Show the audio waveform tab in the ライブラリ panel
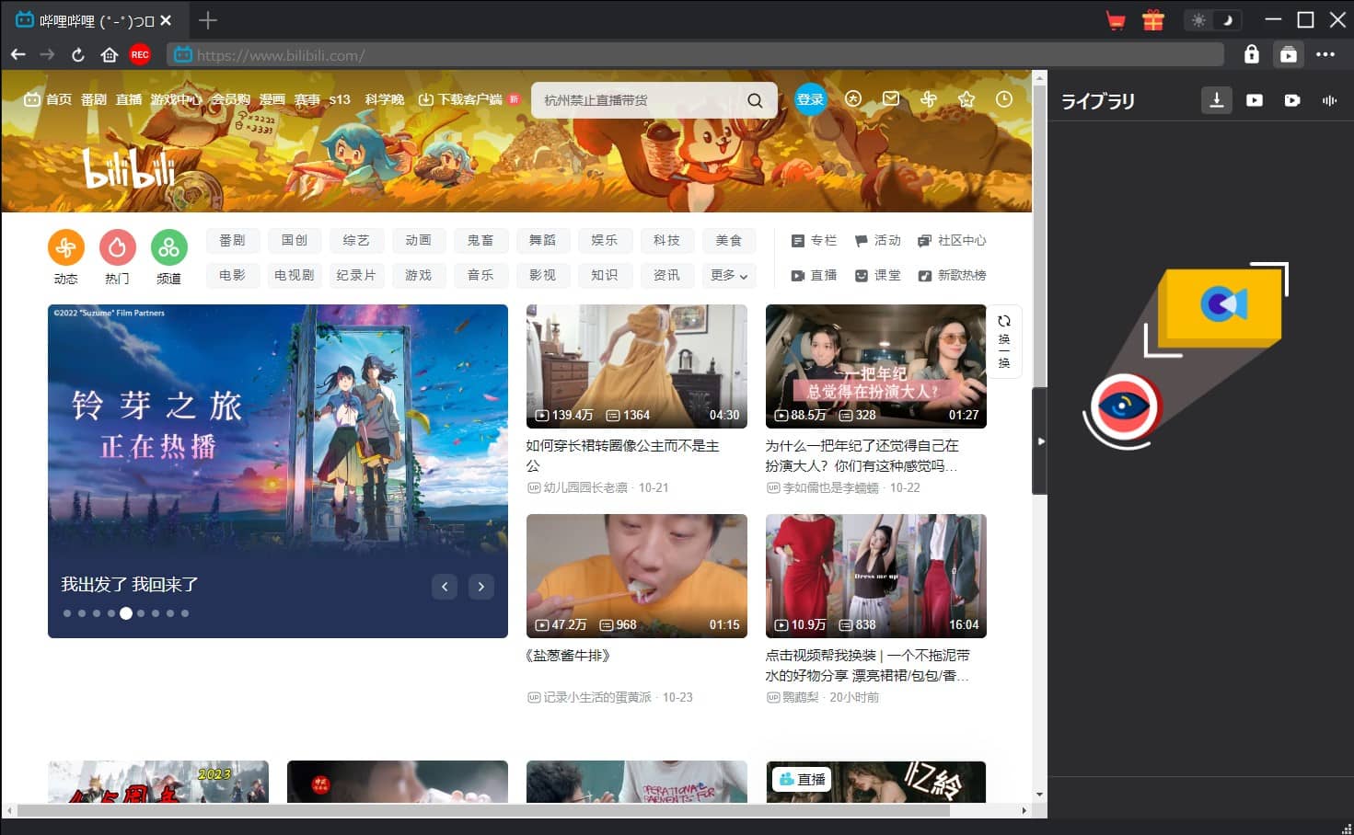The width and height of the screenshot is (1354, 835). (x=1329, y=100)
